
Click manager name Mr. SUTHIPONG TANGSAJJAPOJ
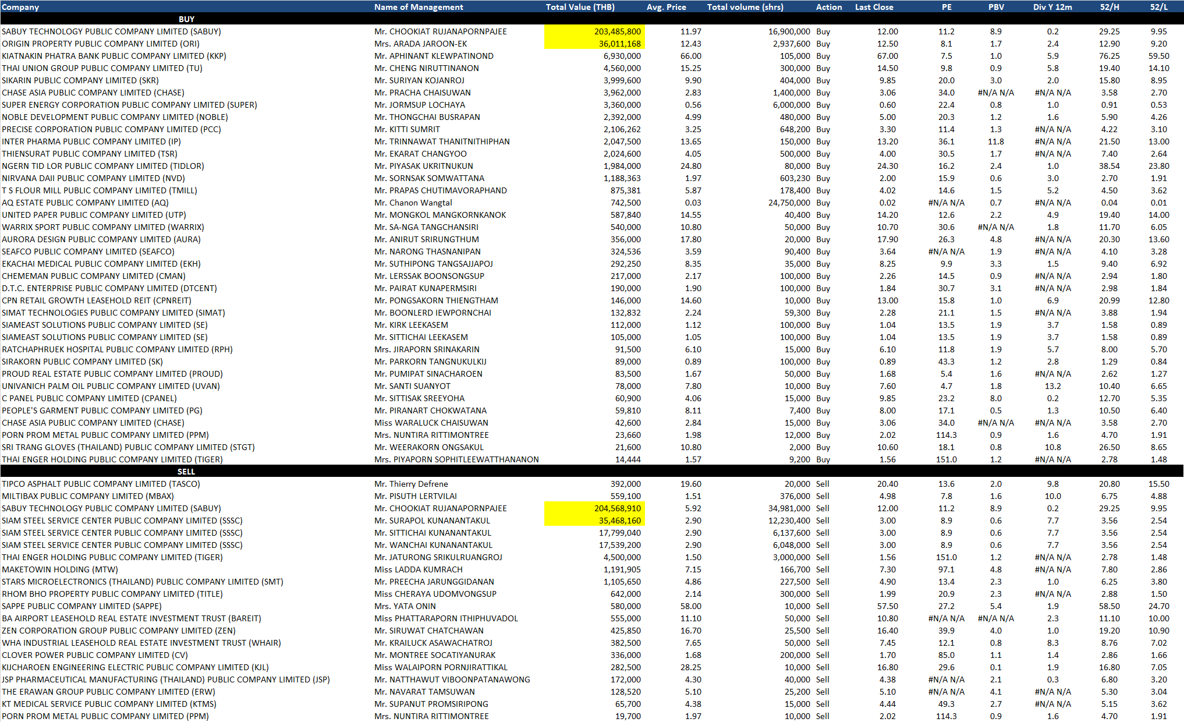tap(434, 264)
